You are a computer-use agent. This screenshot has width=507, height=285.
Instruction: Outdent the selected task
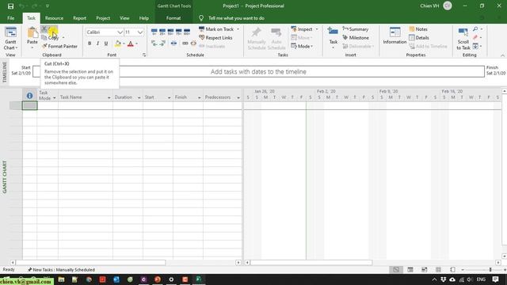(154, 44)
